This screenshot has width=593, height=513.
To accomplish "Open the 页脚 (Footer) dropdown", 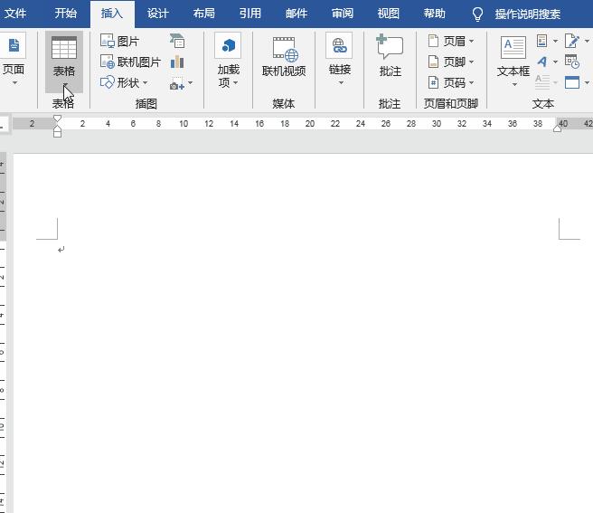I will click(x=451, y=62).
